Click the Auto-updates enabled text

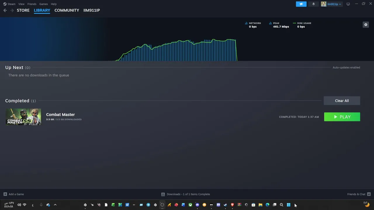[346, 67]
